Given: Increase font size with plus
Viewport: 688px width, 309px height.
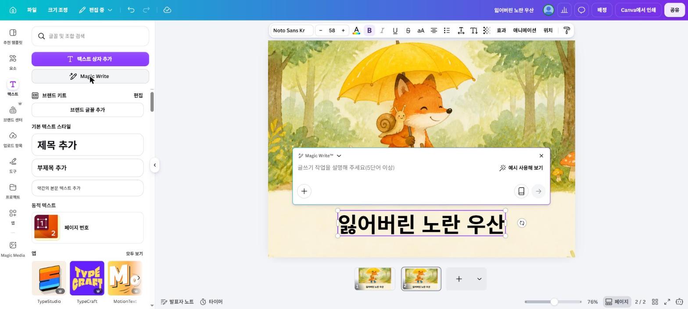Looking at the screenshot, I should tap(343, 30).
